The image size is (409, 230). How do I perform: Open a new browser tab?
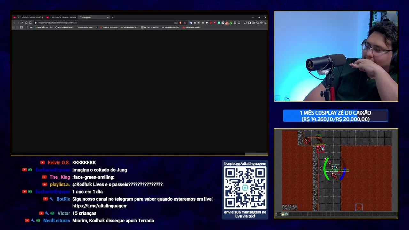tap(113, 17)
